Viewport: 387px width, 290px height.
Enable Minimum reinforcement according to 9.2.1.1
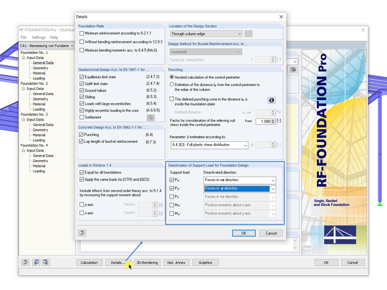pos(81,33)
